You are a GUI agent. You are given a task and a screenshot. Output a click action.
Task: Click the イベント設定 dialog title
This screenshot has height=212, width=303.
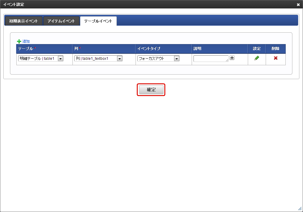14,5
